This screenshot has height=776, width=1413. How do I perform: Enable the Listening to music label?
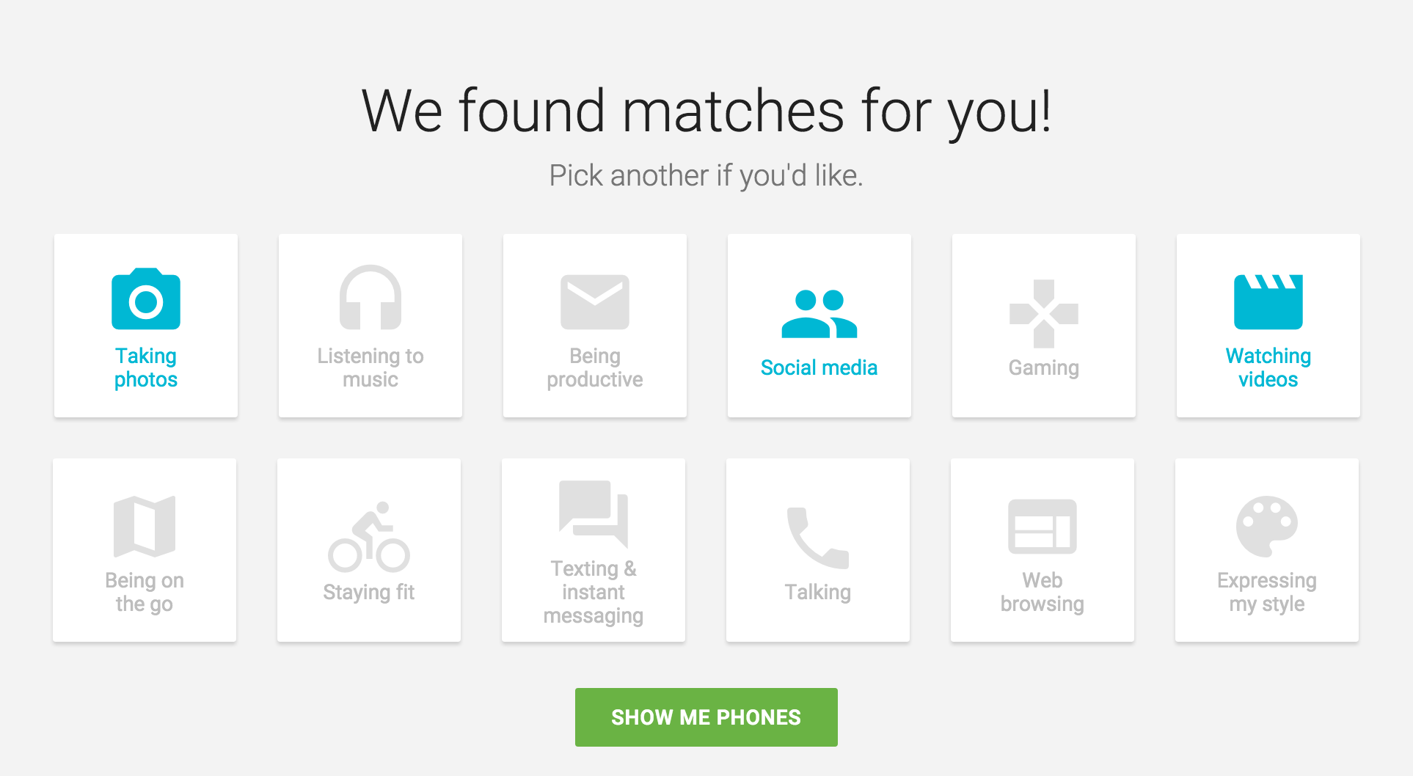point(370,367)
